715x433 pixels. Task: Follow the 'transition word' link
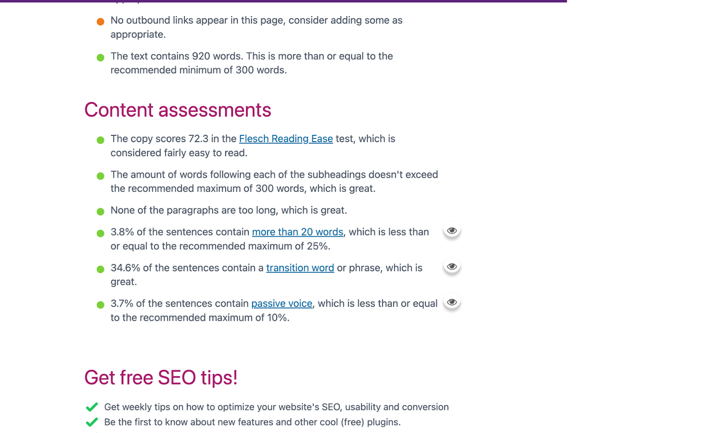300,268
